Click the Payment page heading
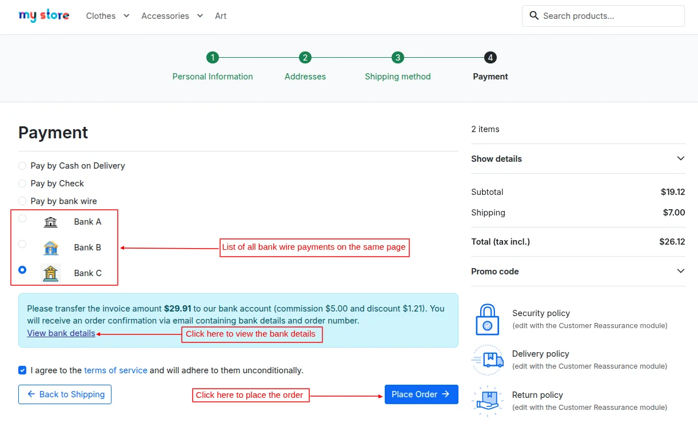The height and width of the screenshot is (439, 698). [53, 133]
